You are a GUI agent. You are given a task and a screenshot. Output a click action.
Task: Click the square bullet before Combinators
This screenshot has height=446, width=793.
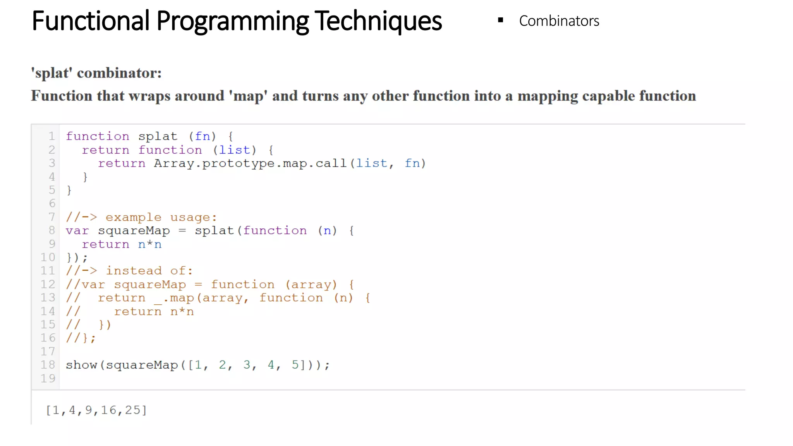coord(500,20)
